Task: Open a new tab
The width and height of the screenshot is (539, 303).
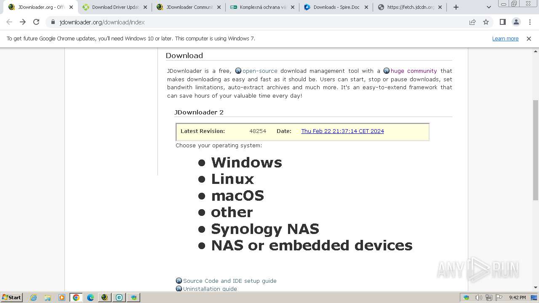Action: coord(456,7)
